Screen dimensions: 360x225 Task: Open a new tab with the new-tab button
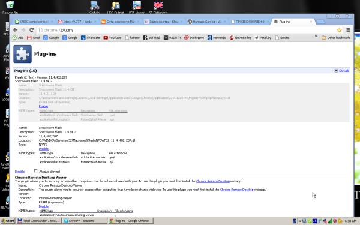tap(320, 22)
